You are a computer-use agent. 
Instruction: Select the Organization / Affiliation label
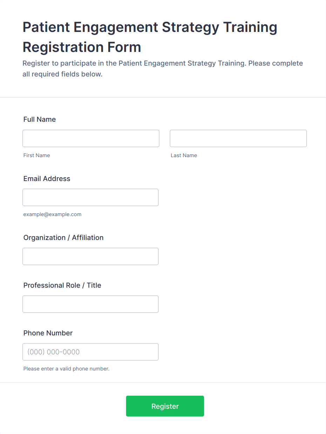coord(63,238)
